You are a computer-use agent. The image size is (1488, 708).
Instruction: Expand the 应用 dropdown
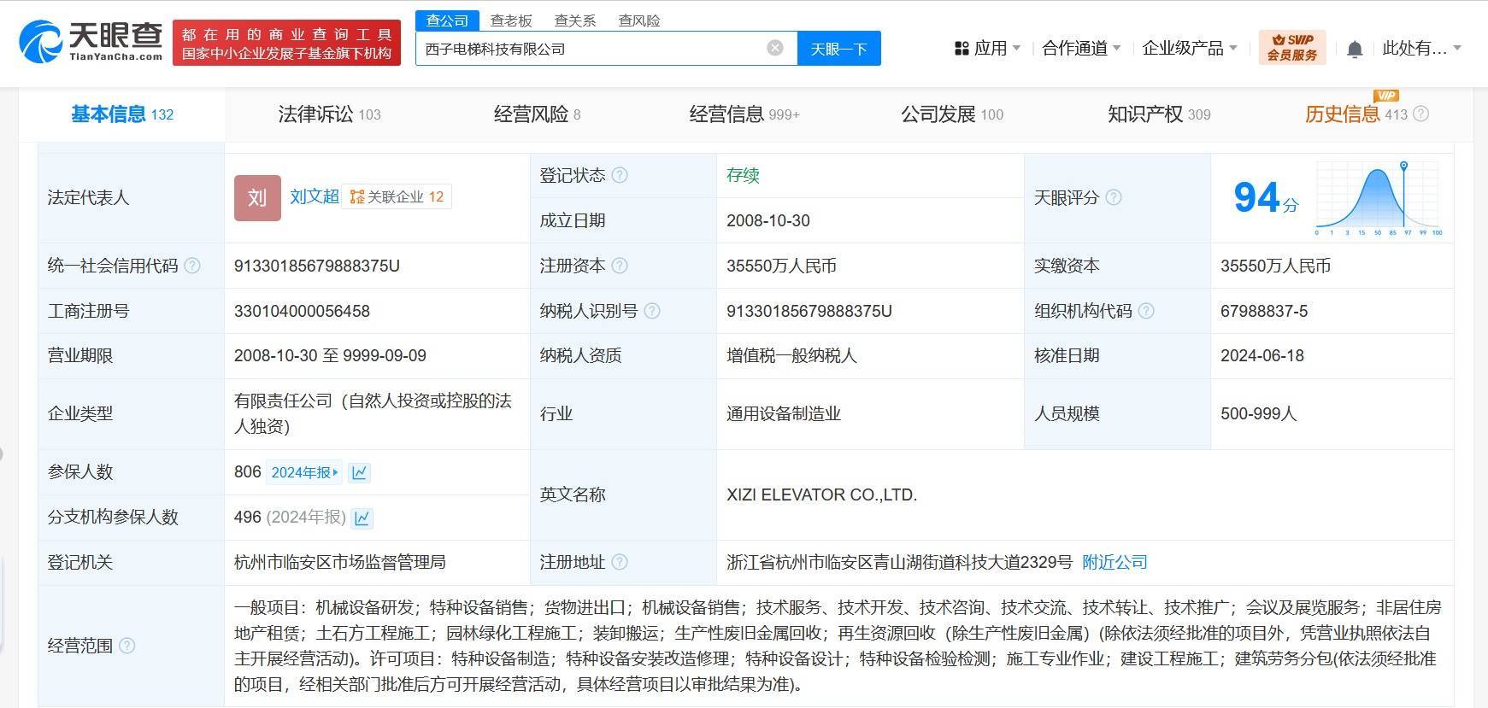tap(1016, 49)
